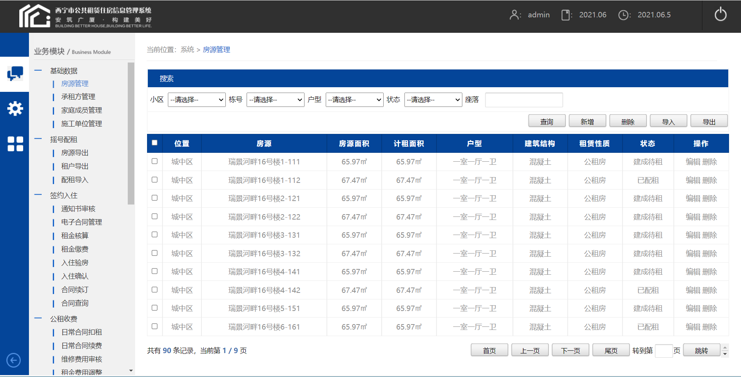
Task: Open the 状态 status dropdown
Action: click(x=433, y=100)
